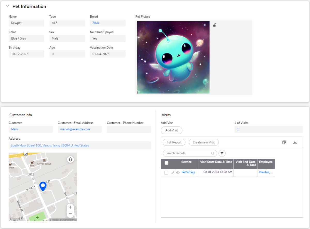310x229 pixels.
Task: Sort by the Service column header
Action: click(x=186, y=162)
